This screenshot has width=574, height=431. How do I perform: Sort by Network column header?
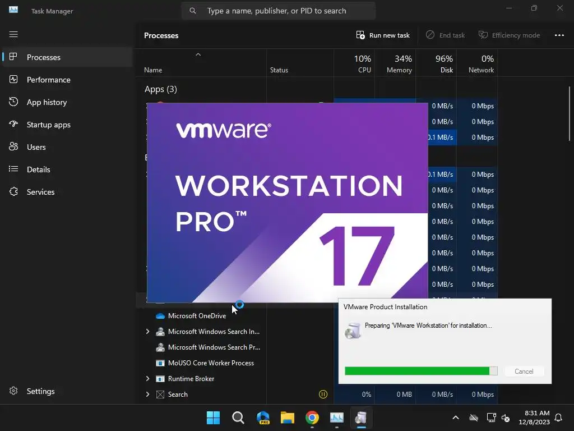(x=478, y=64)
